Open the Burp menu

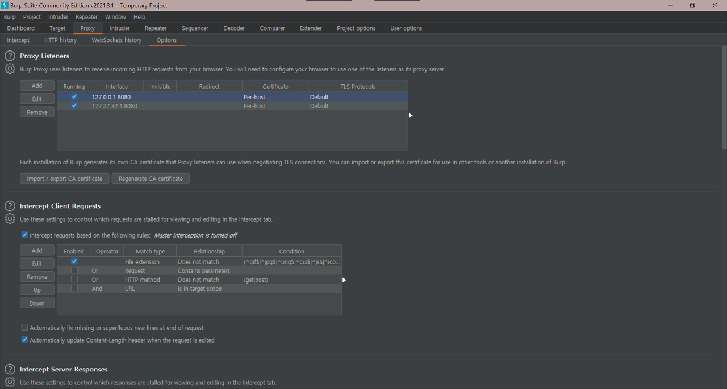(x=10, y=17)
